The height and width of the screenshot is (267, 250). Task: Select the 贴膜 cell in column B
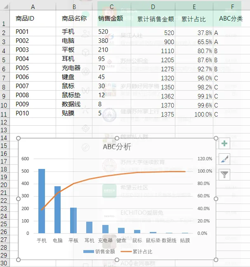click(x=74, y=113)
